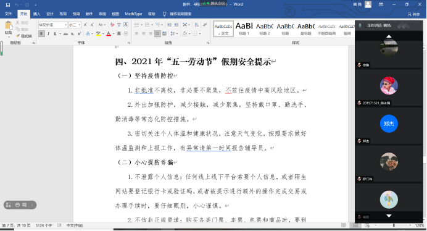Apply the red font color
The image size is (427, 231).
[109, 34]
